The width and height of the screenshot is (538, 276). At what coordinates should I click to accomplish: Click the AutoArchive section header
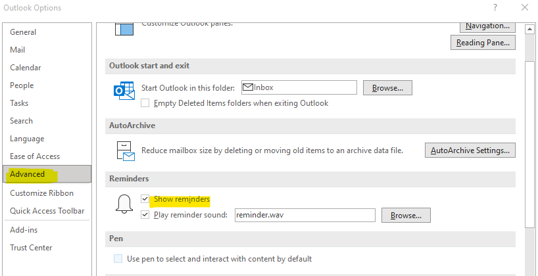pos(310,126)
